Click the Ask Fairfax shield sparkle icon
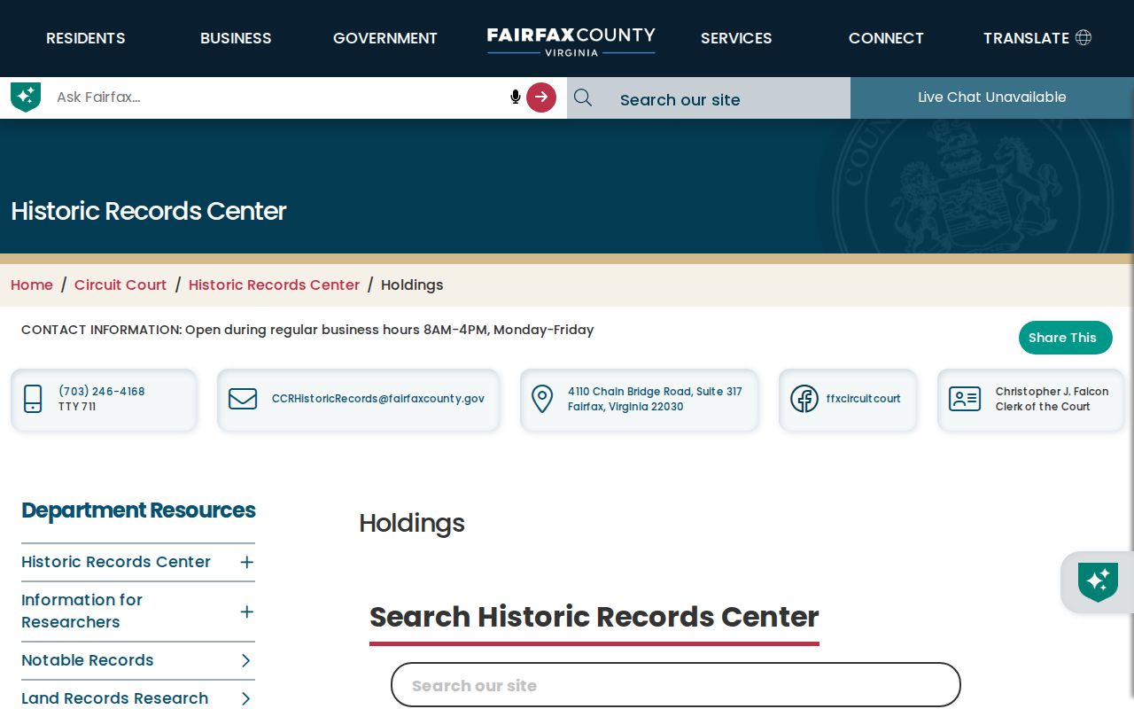Image resolution: width=1134 pixels, height=709 pixels. click(26, 97)
